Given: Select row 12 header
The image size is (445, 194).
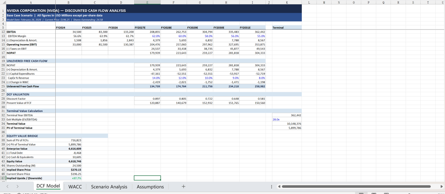Looking at the screenshot, I should click(x=3, y=32).
